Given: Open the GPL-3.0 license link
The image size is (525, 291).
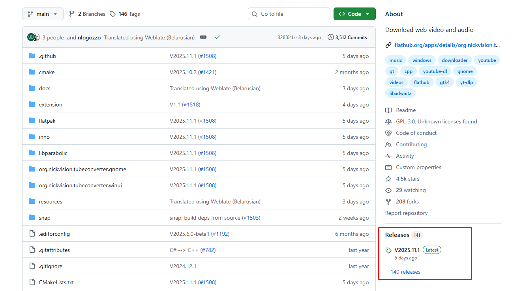Looking at the screenshot, I should tap(436, 121).
